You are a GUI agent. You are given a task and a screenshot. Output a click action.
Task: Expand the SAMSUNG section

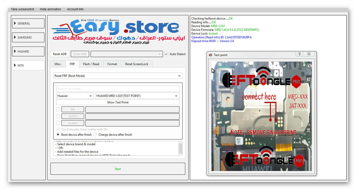[28, 37]
